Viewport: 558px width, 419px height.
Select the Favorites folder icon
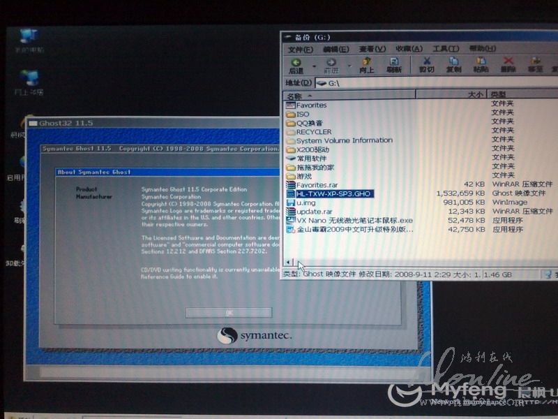point(290,105)
